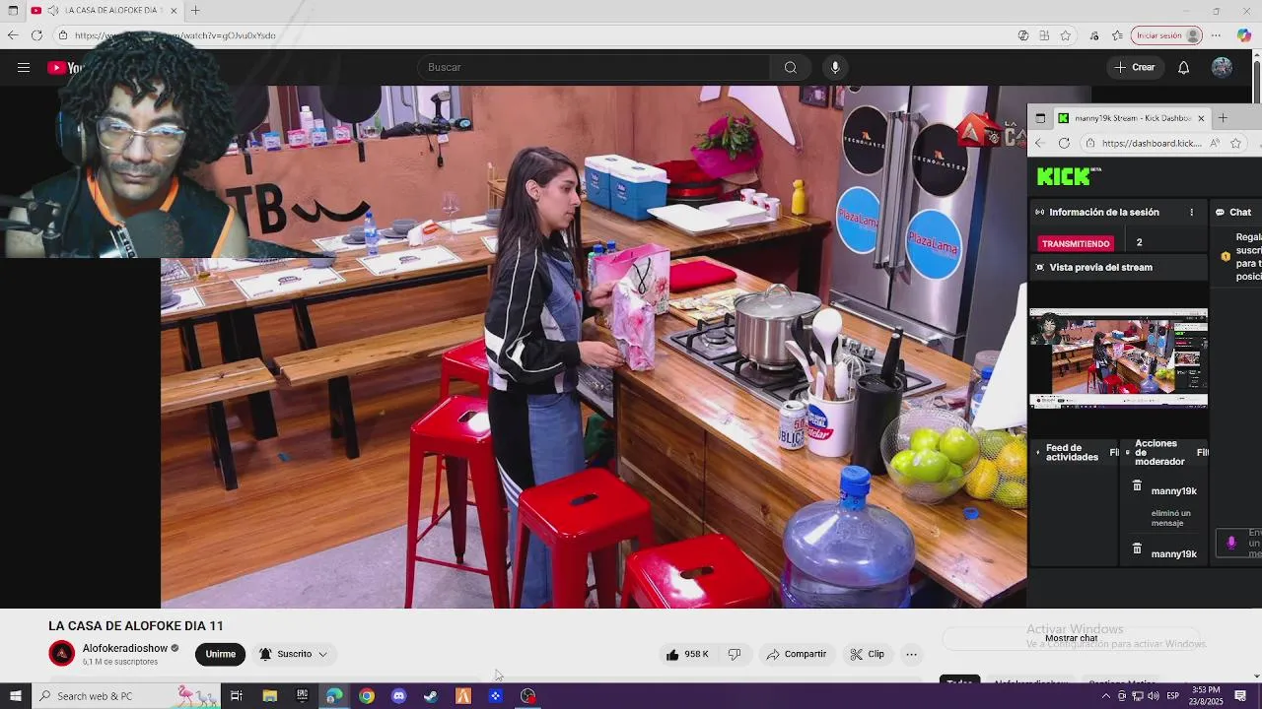The height and width of the screenshot is (709, 1262).
Task: Expand the Suscrito notification dropdown
Action: [294, 654]
